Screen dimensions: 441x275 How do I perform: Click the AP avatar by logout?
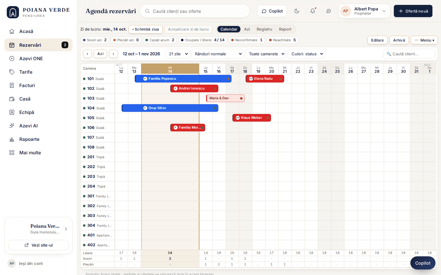tap(12, 263)
